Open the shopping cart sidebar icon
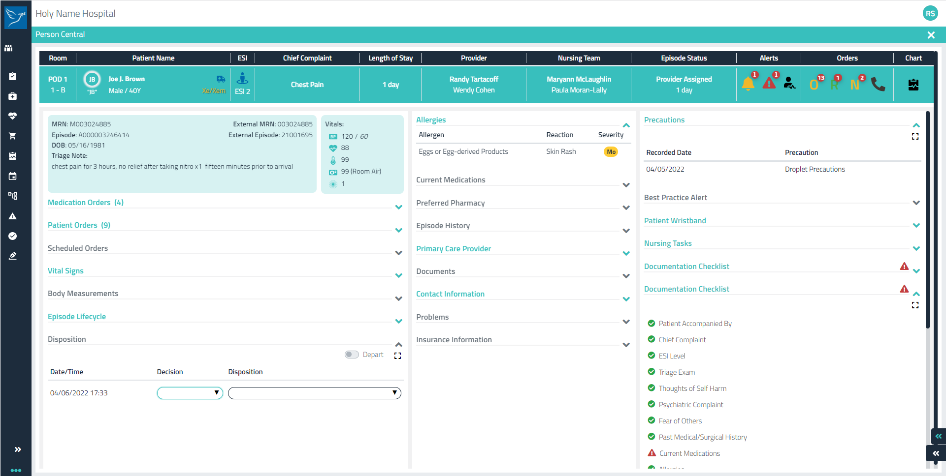The image size is (946, 476). click(x=13, y=136)
